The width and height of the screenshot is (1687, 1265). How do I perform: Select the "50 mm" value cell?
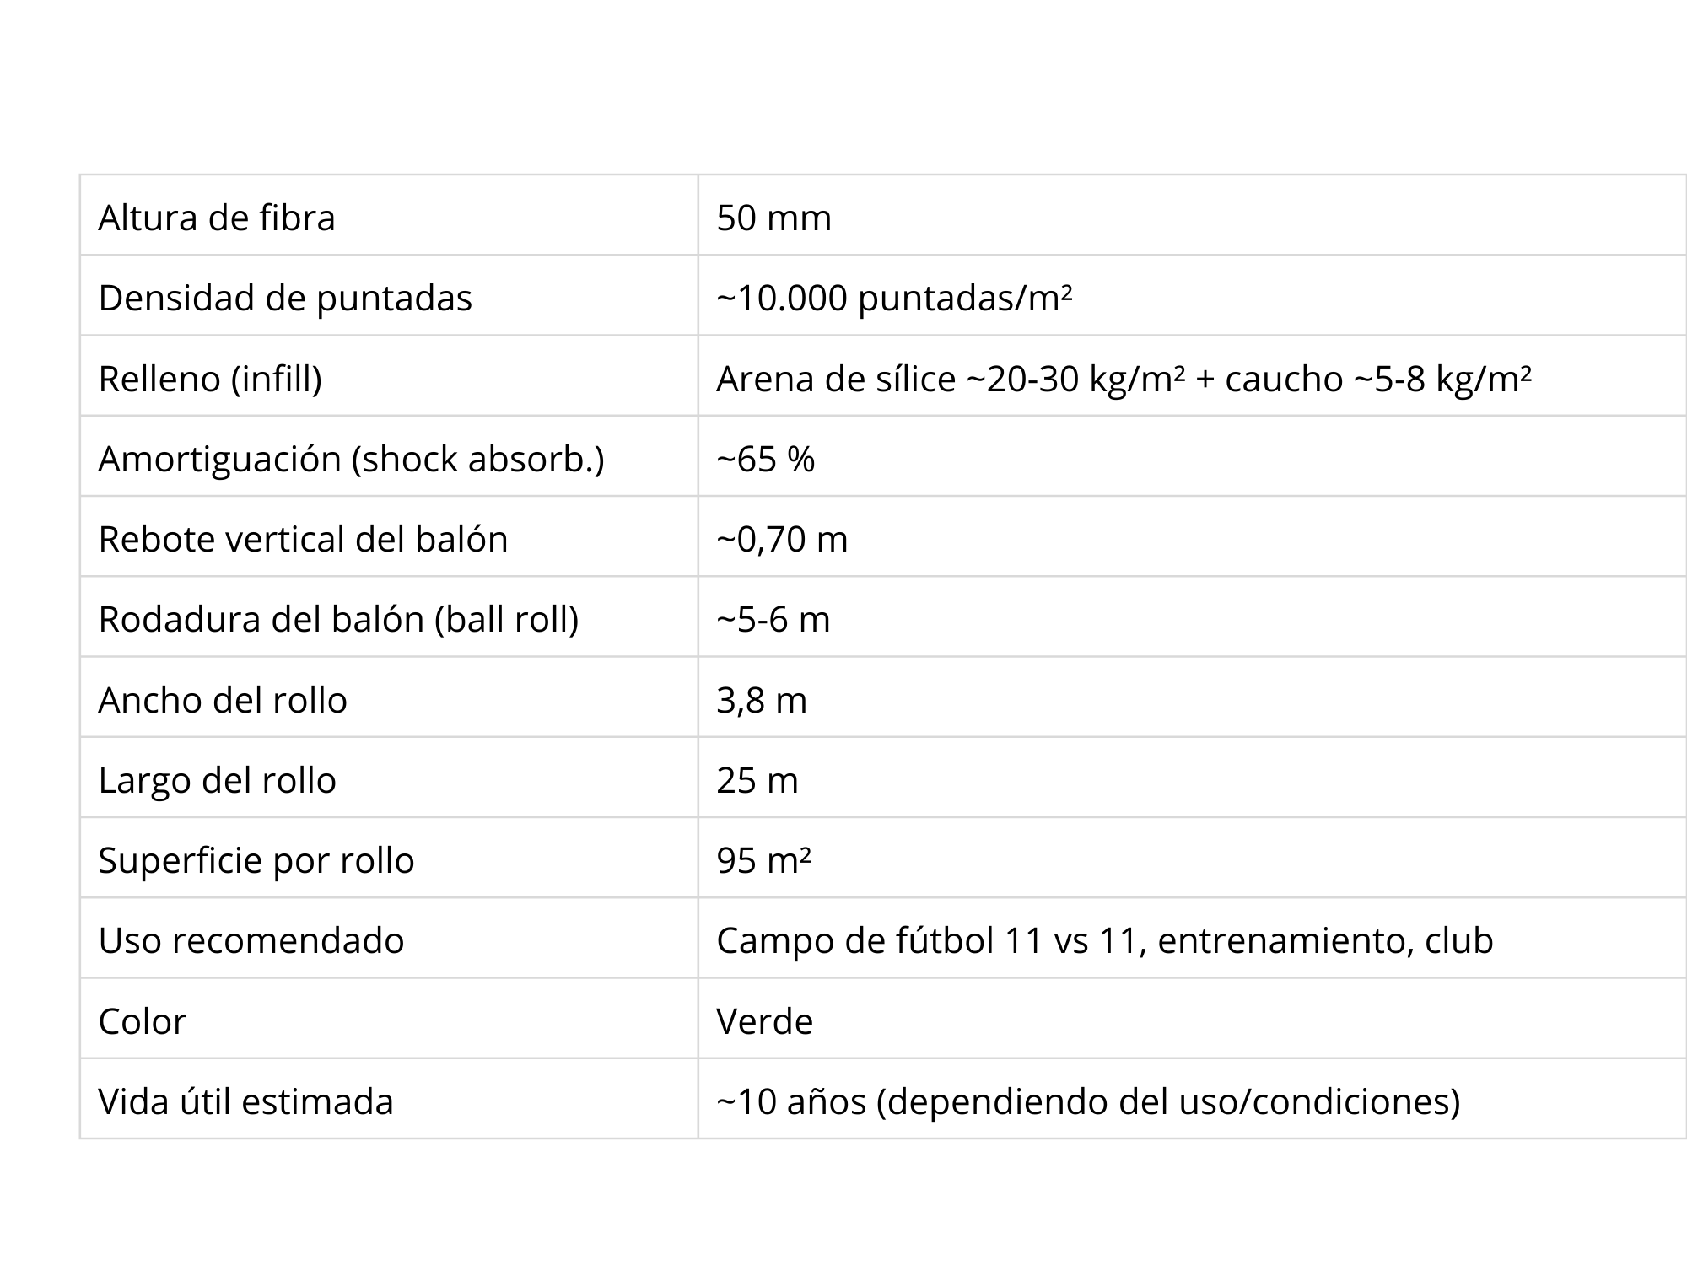point(773,218)
